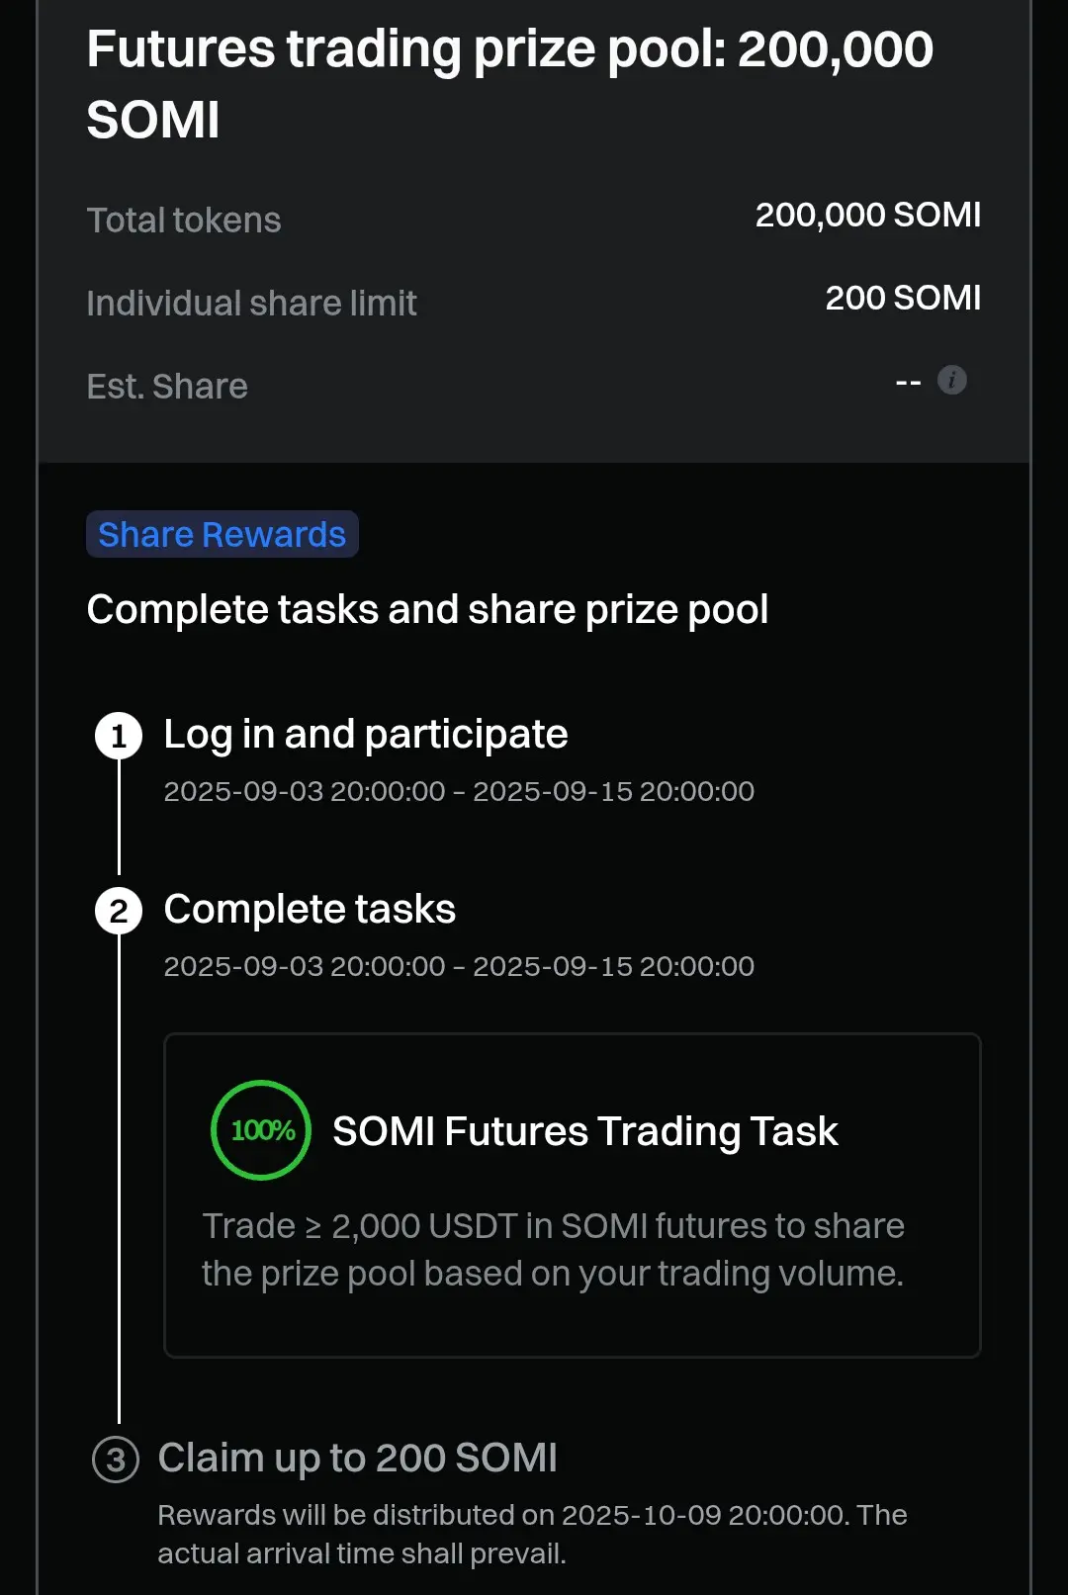Select the Complete tasks step heading
The width and height of the screenshot is (1068, 1595).
pyautogui.click(x=310, y=910)
